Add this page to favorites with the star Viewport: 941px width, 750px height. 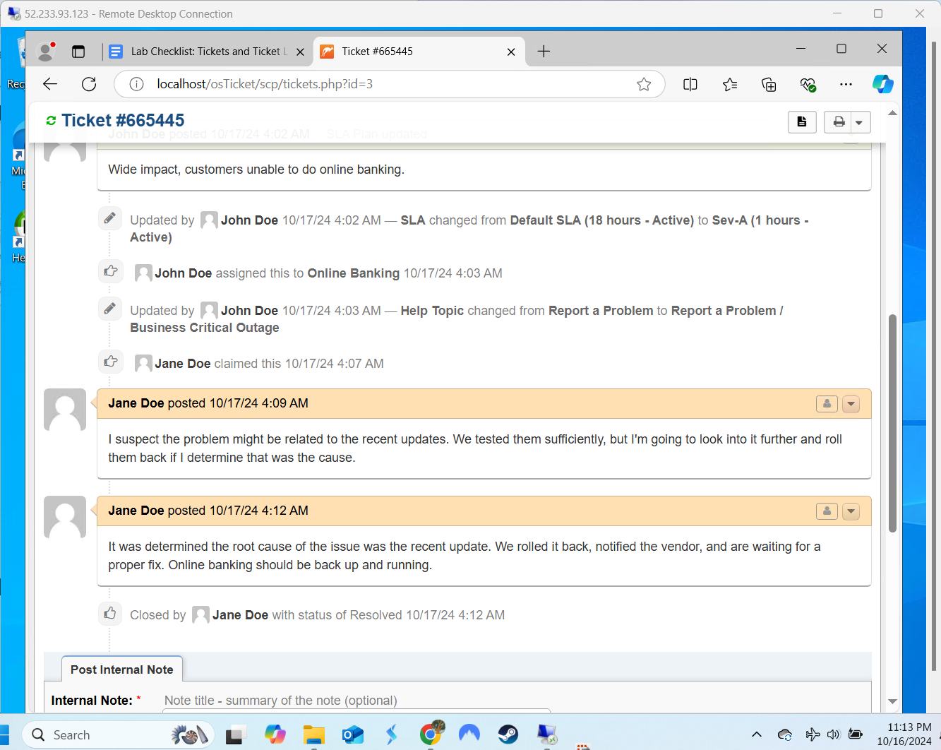(x=644, y=85)
